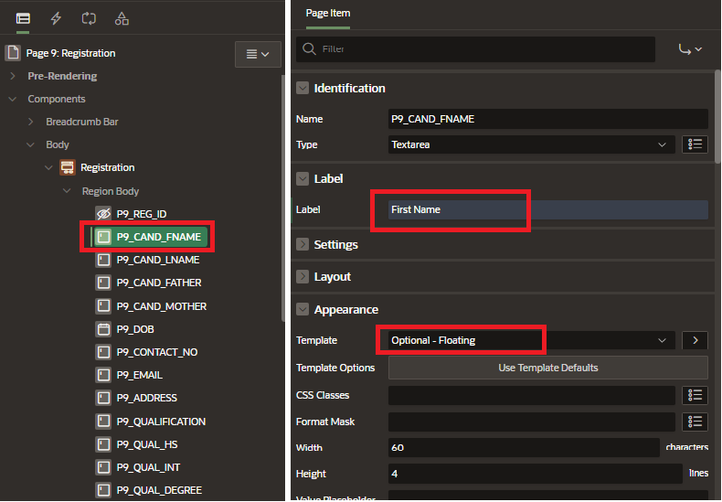
Task: Collapse the Identification section
Action: tap(303, 89)
